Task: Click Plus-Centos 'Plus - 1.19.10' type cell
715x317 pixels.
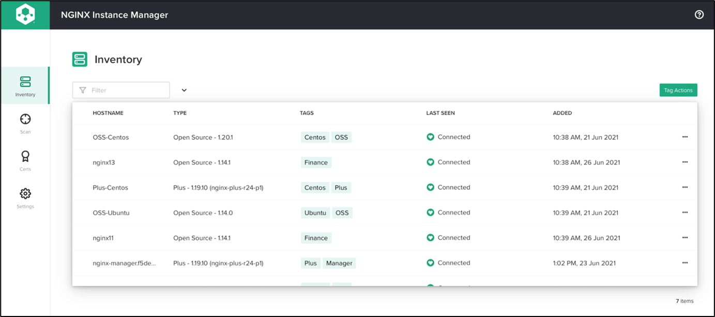Action: coord(218,188)
